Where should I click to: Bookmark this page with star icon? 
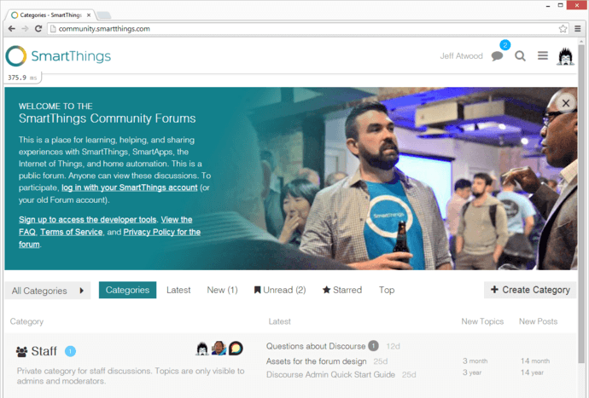(x=563, y=28)
